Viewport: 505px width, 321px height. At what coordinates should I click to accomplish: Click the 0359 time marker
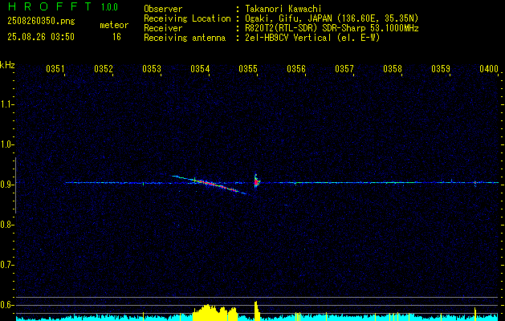[441, 69]
